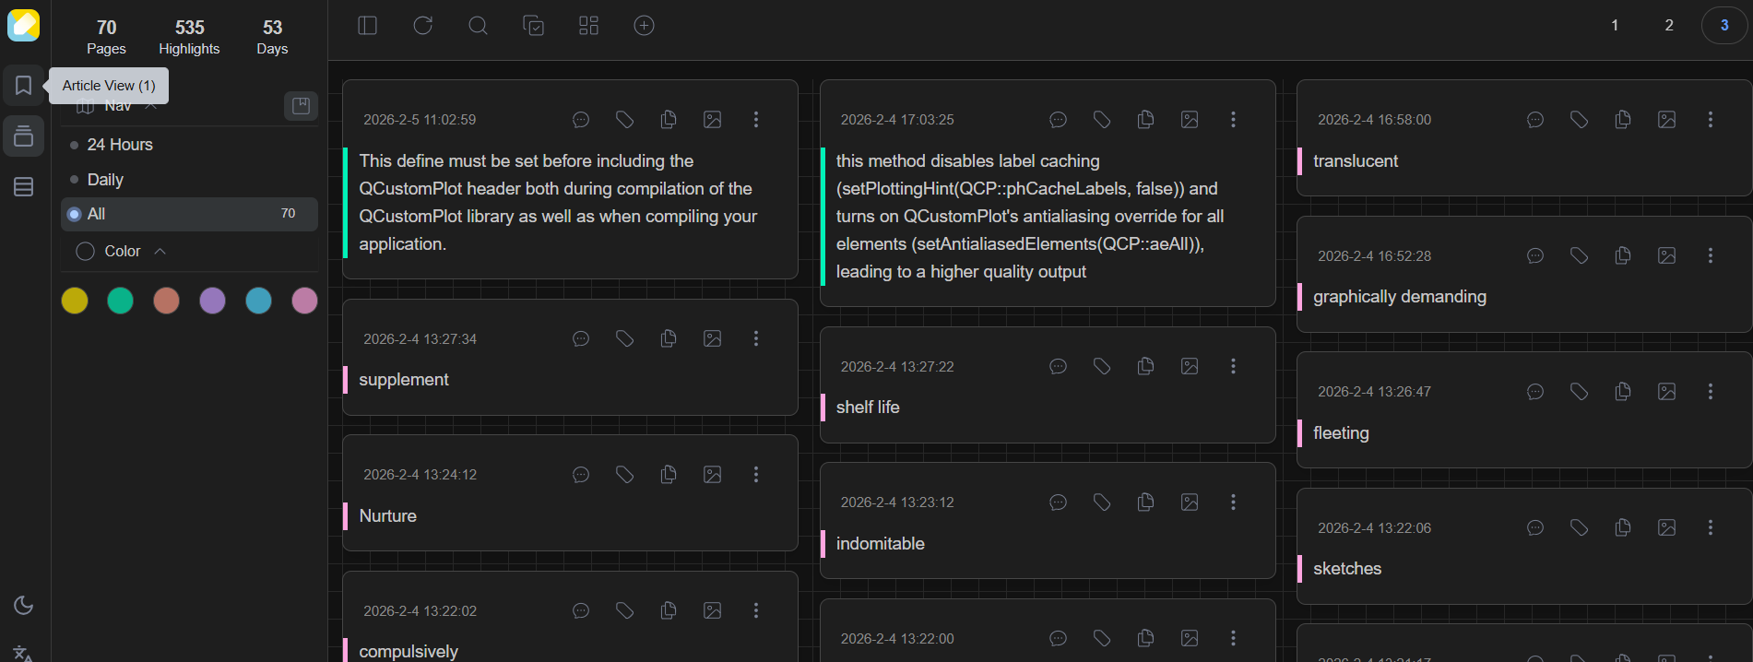Open Article View bookmark icon in sidebar
This screenshot has width=1753, height=662.
pos(24,86)
